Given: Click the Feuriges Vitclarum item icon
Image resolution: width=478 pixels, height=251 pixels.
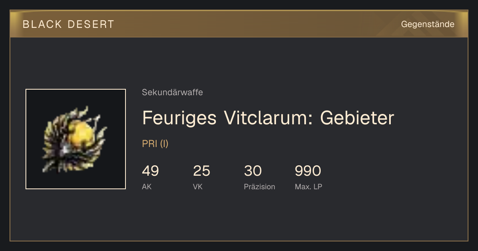Looking at the screenshot, I should click(75, 139).
